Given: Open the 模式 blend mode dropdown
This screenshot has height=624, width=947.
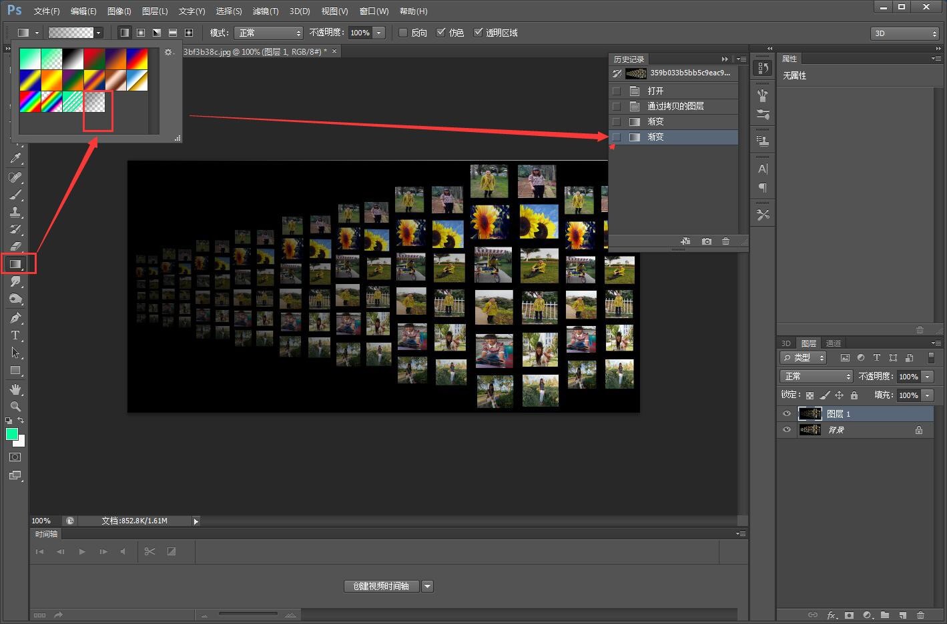Looking at the screenshot, I should tap(269, 33).
